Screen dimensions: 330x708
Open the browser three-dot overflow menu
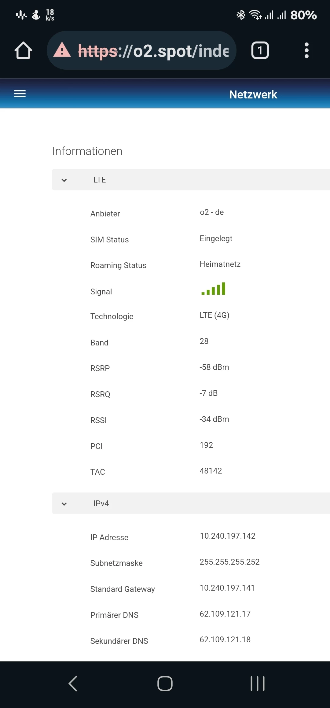click(x=306, y=50)
